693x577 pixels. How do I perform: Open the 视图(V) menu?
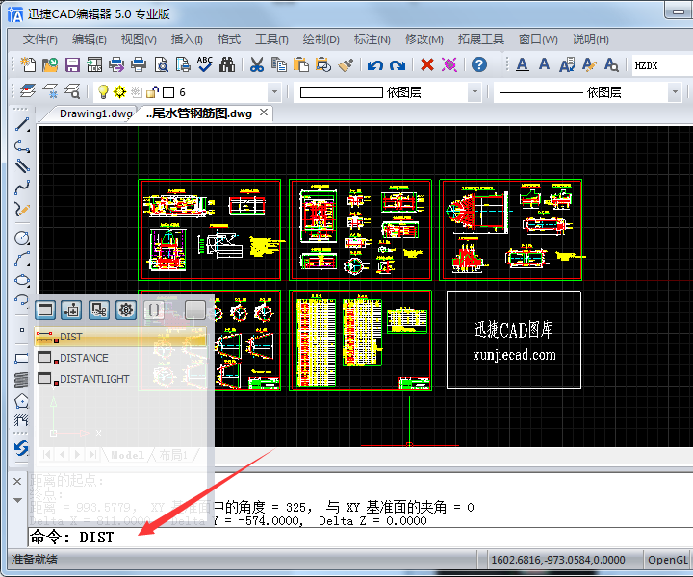[x=139, y=39]
